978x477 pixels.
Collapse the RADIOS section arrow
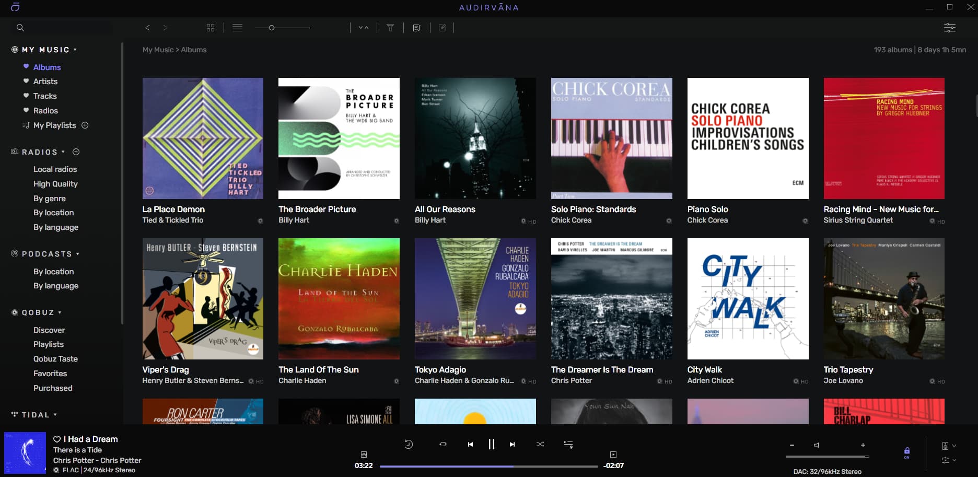click(x=63, y=152)
